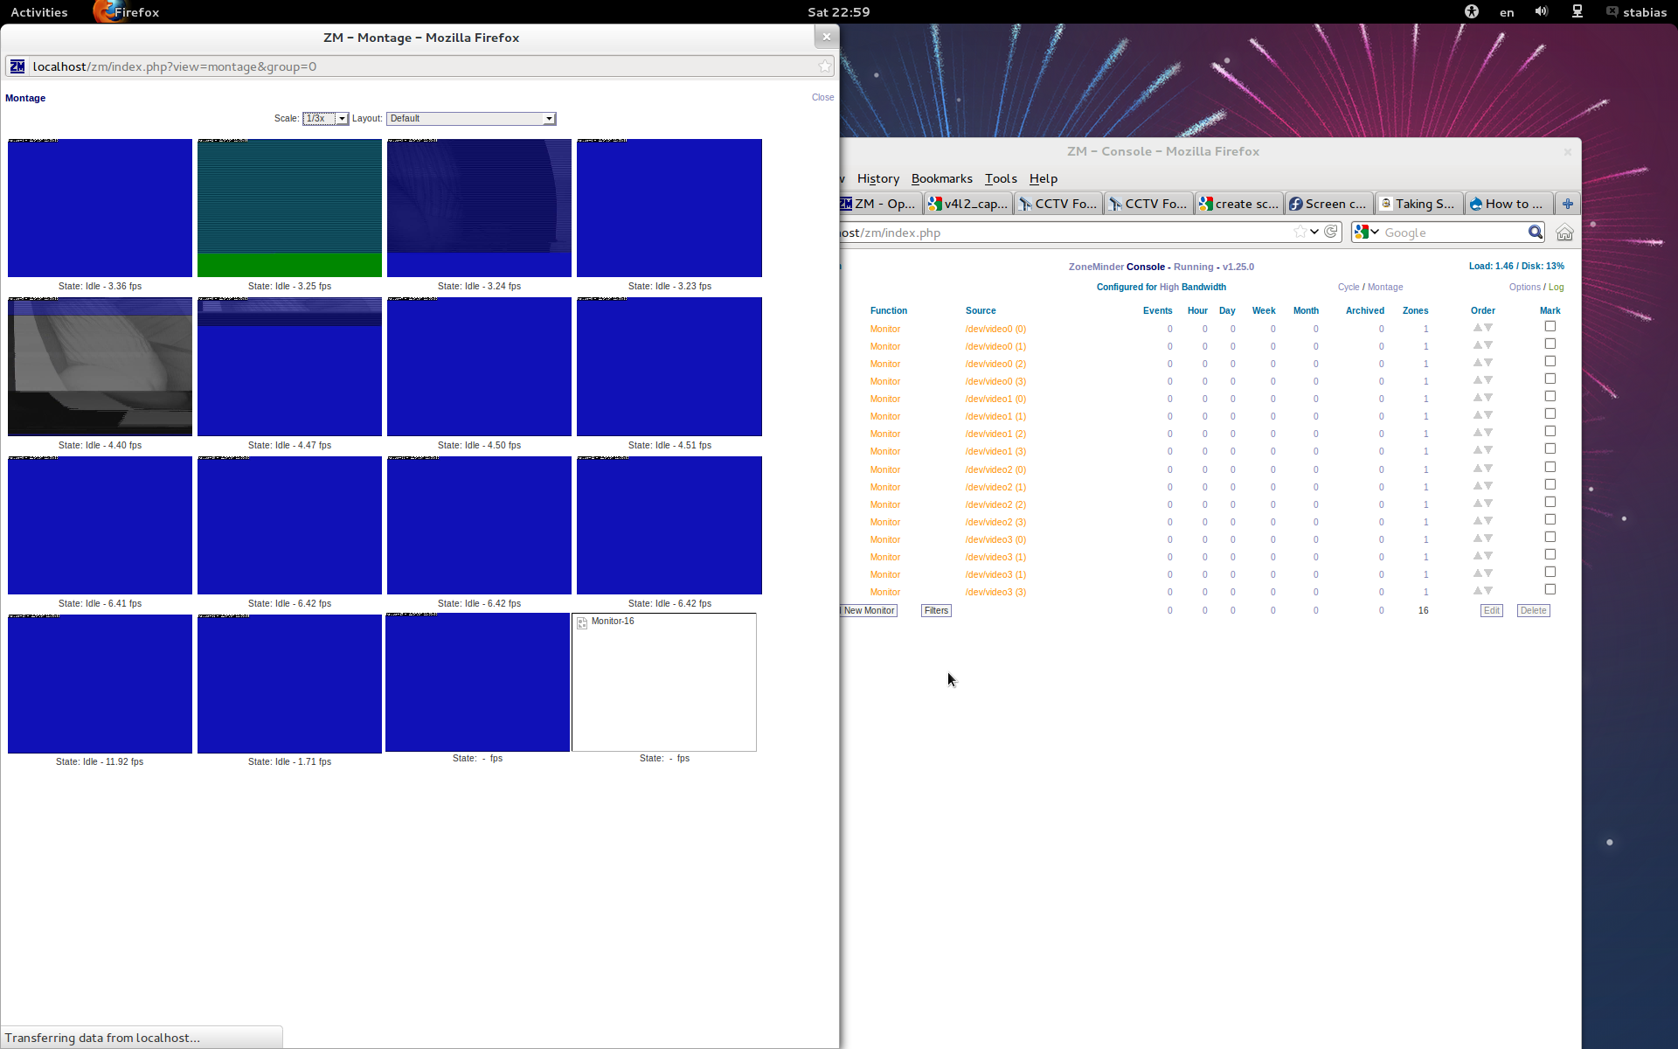The image size is (1678, 1049).
Task: Click the ZM site icon in Montage address bar
Action: pos(17,66)
